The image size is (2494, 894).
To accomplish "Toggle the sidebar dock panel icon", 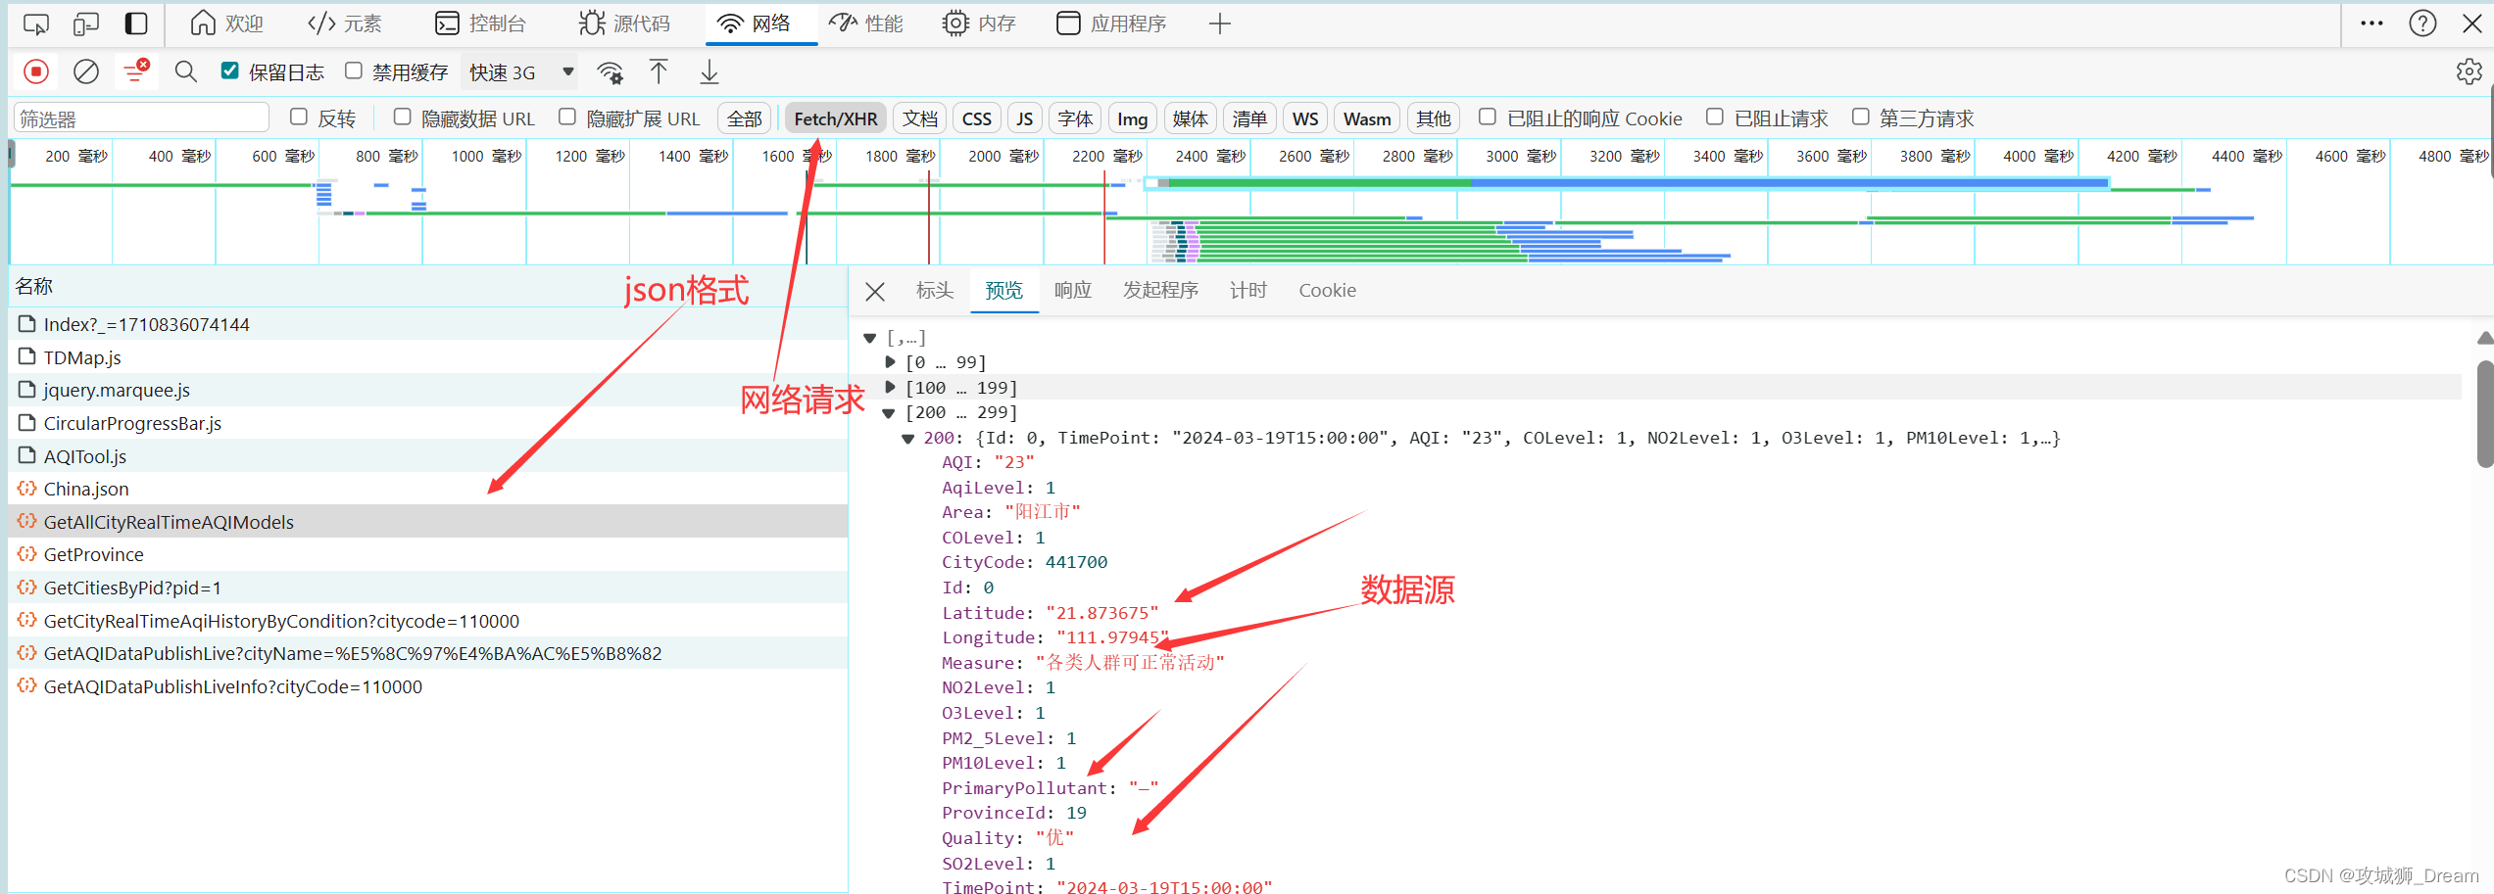I will (x=136, y=24).
